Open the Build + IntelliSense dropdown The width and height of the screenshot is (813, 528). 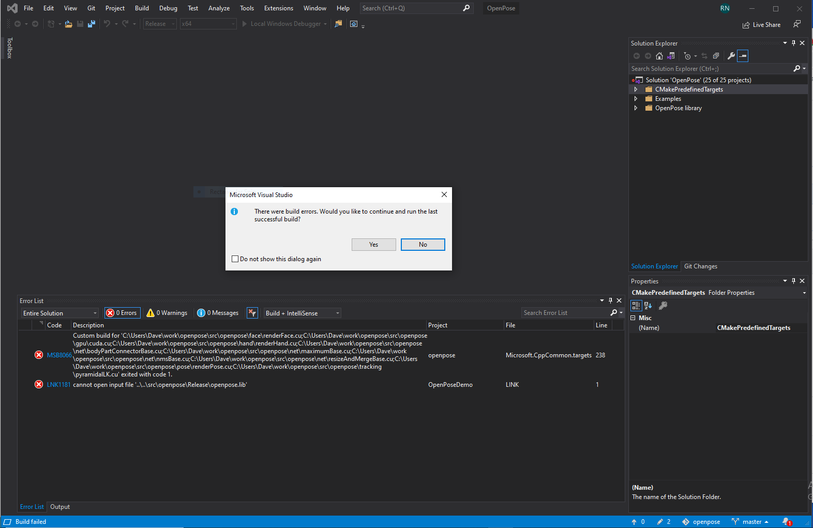pyautogui.click(x=303, y=313)
